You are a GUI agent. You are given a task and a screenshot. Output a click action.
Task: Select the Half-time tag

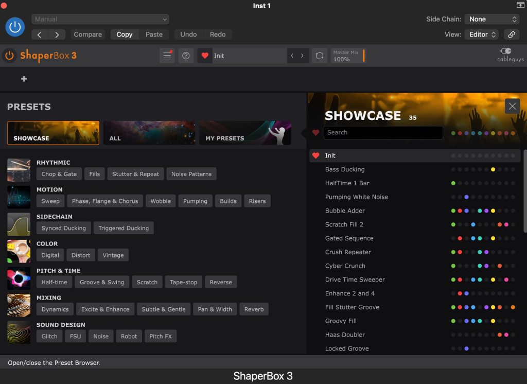(54, 282)
